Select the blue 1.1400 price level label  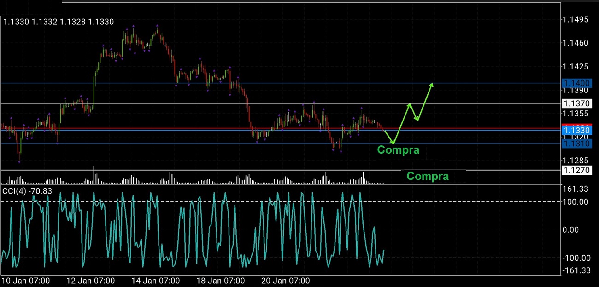coord(576,83)
